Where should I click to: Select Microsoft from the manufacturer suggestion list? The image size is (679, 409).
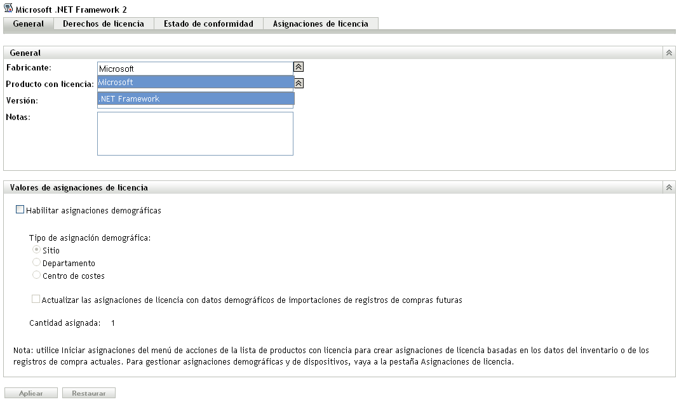[196, 82]
